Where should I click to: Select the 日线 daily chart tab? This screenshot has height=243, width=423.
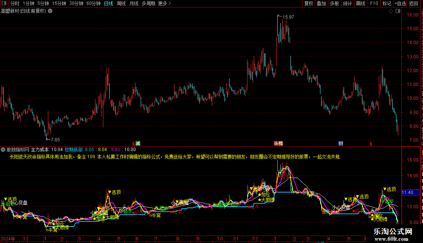click(109, 3)
